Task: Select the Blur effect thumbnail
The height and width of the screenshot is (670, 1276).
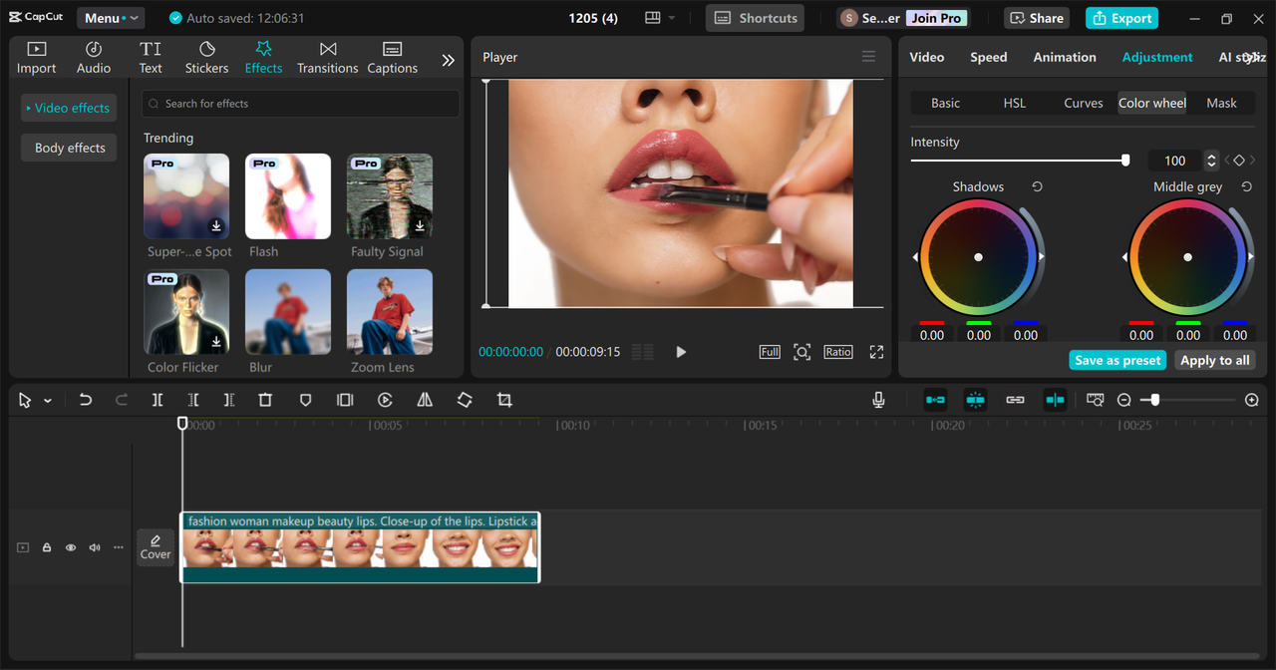Action: 288,312
